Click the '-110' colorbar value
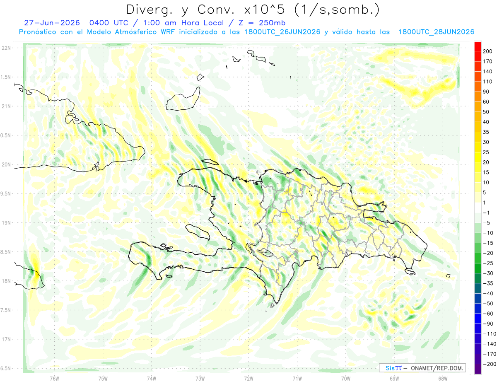Screen dimensions: 497x384 pyautogui.click(x=490, y=334)
